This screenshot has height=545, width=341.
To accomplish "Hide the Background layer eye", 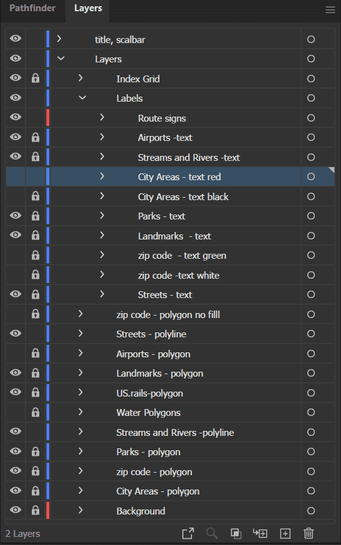I will tap(16, 510).
